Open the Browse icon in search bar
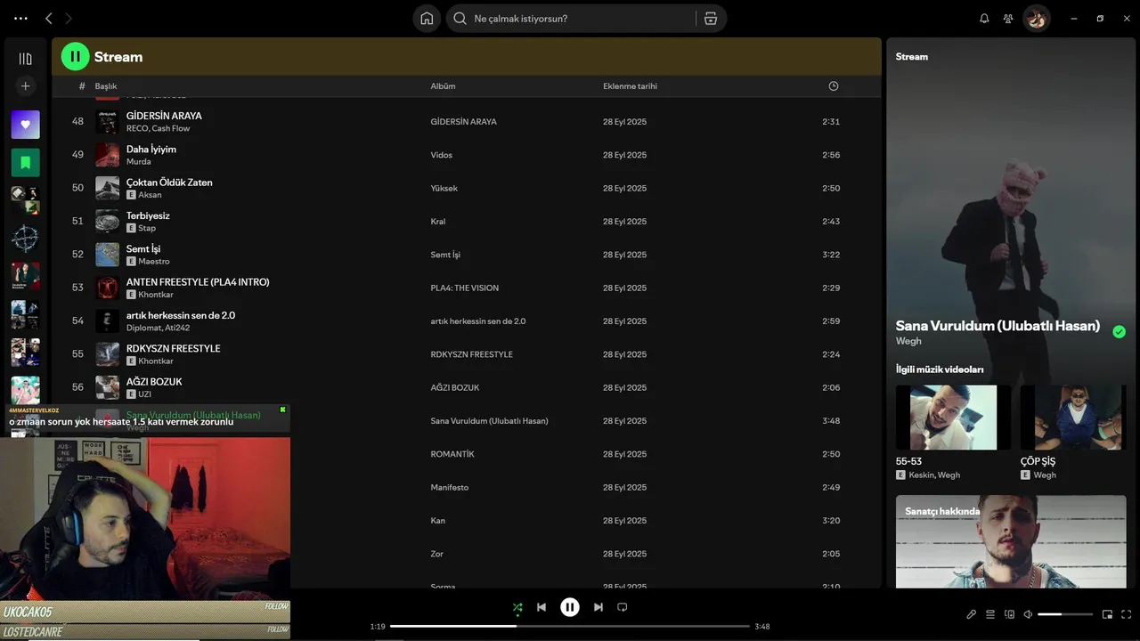This screenshot has height=641, width=1140. pyautogui.click(x=711, y=18)
